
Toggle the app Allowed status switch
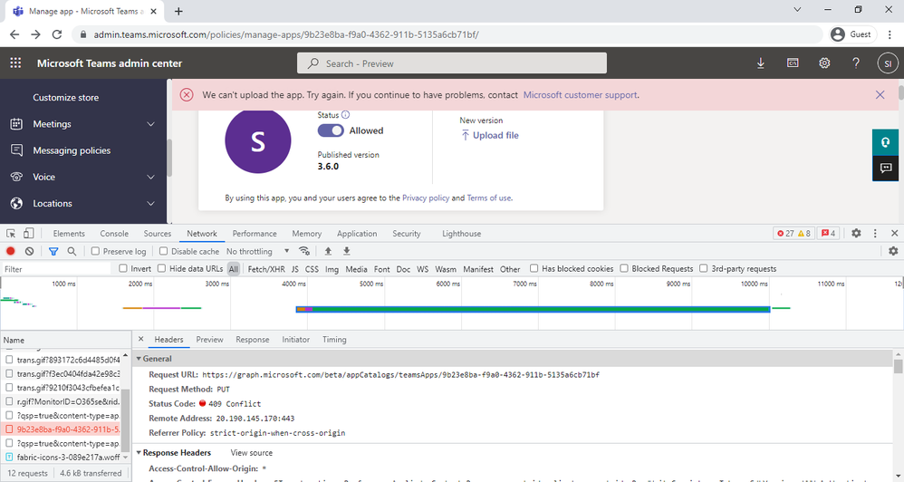(x=331, y=130)
